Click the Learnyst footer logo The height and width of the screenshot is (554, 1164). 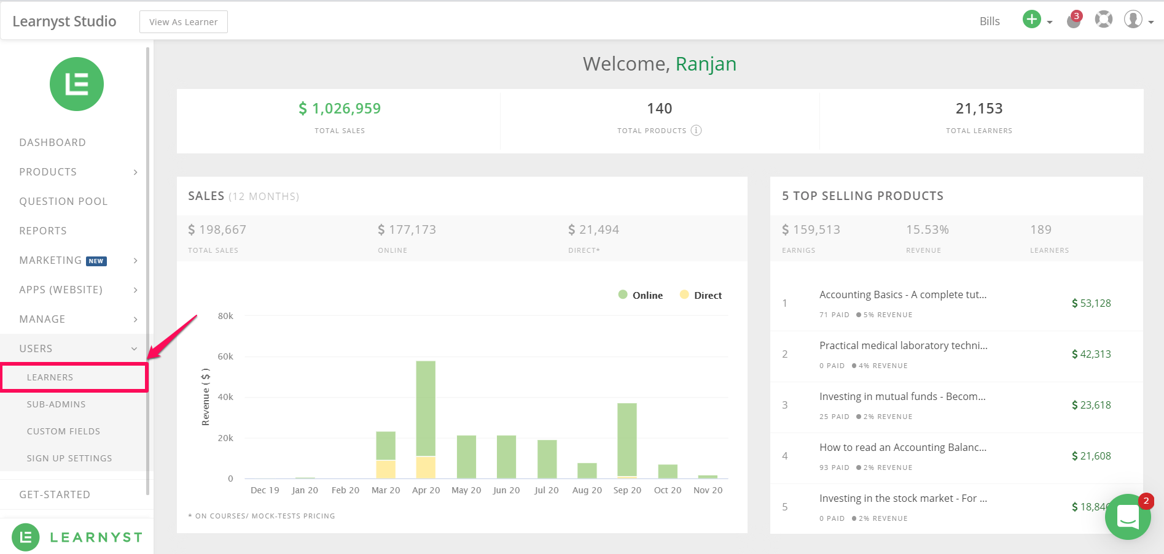tap(77, 537)
